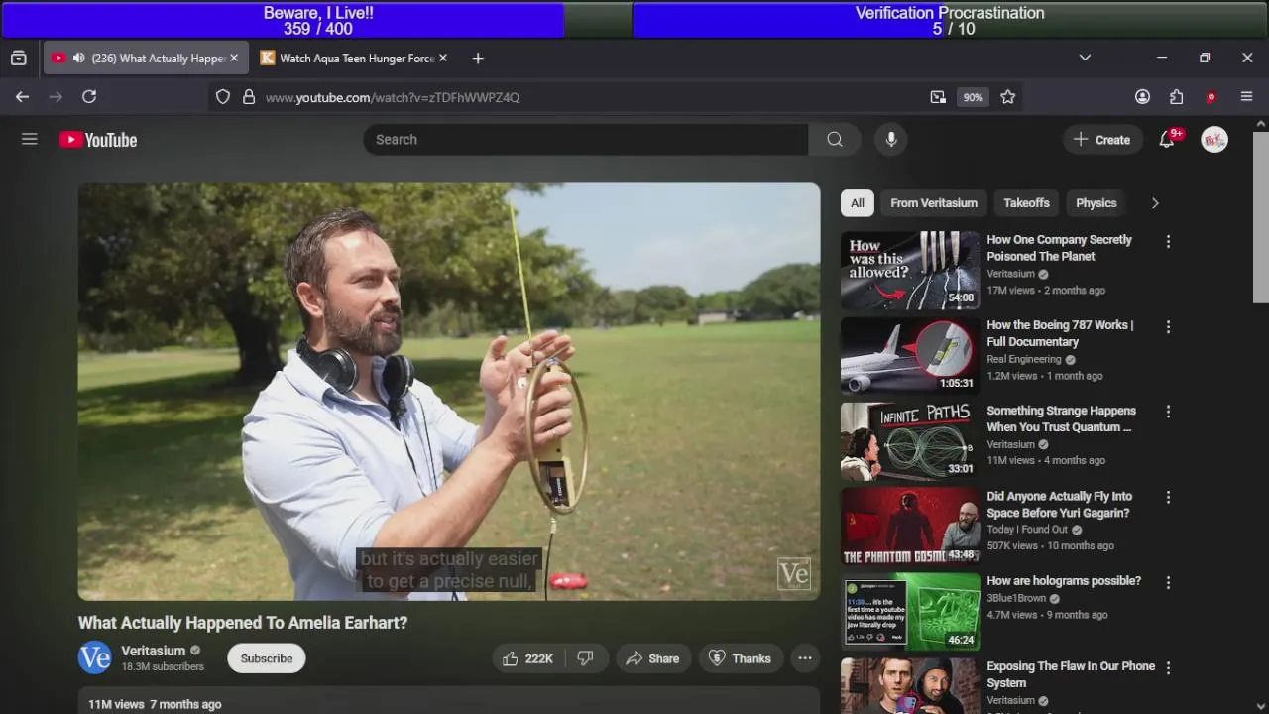Screen dimensions: 1269x714
Task: Open How One Company Secretly Poisoned title
Action: tap(1060, 248)
